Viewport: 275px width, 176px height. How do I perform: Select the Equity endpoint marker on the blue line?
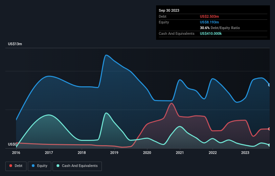tap(269, 85)
